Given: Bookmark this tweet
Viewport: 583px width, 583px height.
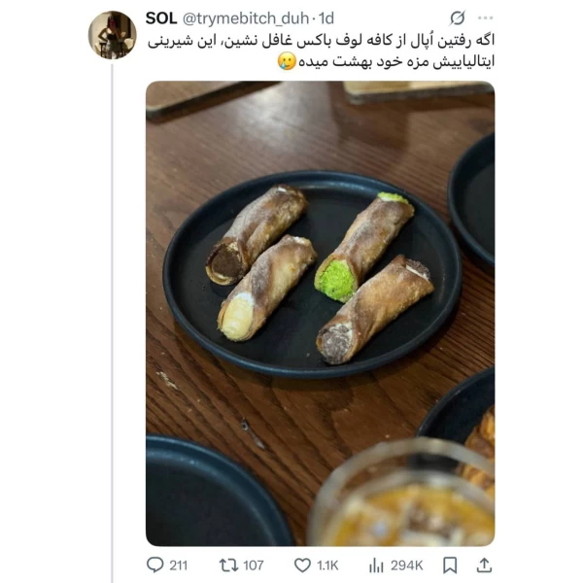Looking at the screenshot, I should point(450,566).
